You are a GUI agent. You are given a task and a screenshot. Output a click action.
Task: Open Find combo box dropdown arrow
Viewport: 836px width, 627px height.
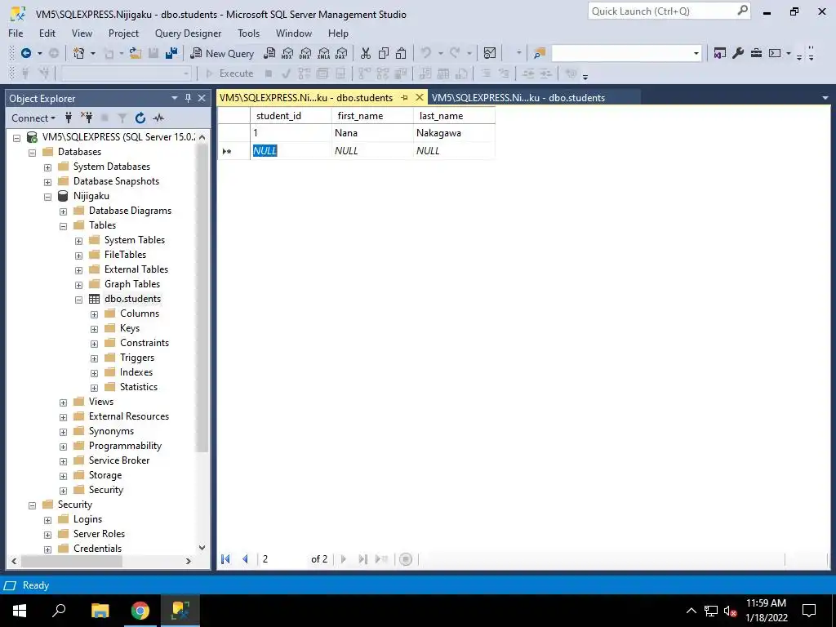pos(696,53)
